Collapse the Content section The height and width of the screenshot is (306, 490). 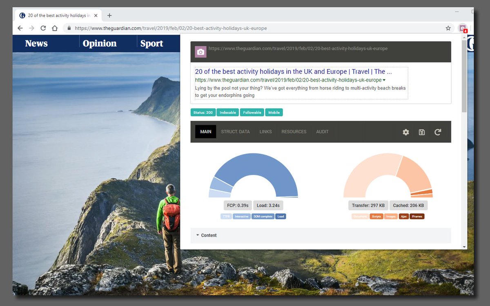point(321,235)
